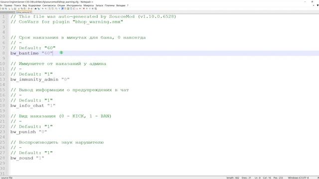The image size is (319, 179).
Task: Click the Redo toolbar icon
Action: click(31, 9)
